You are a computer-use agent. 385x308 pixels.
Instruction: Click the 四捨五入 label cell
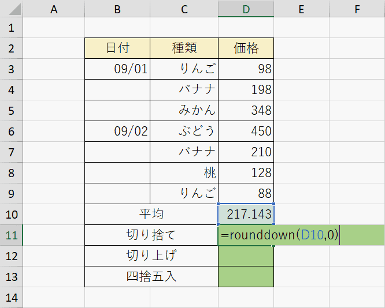[151, 277]
